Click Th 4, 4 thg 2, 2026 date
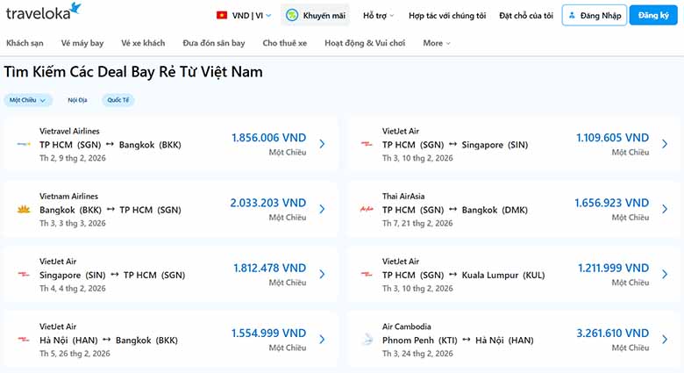Screen dimensions: 684x373 coord(73,288)
